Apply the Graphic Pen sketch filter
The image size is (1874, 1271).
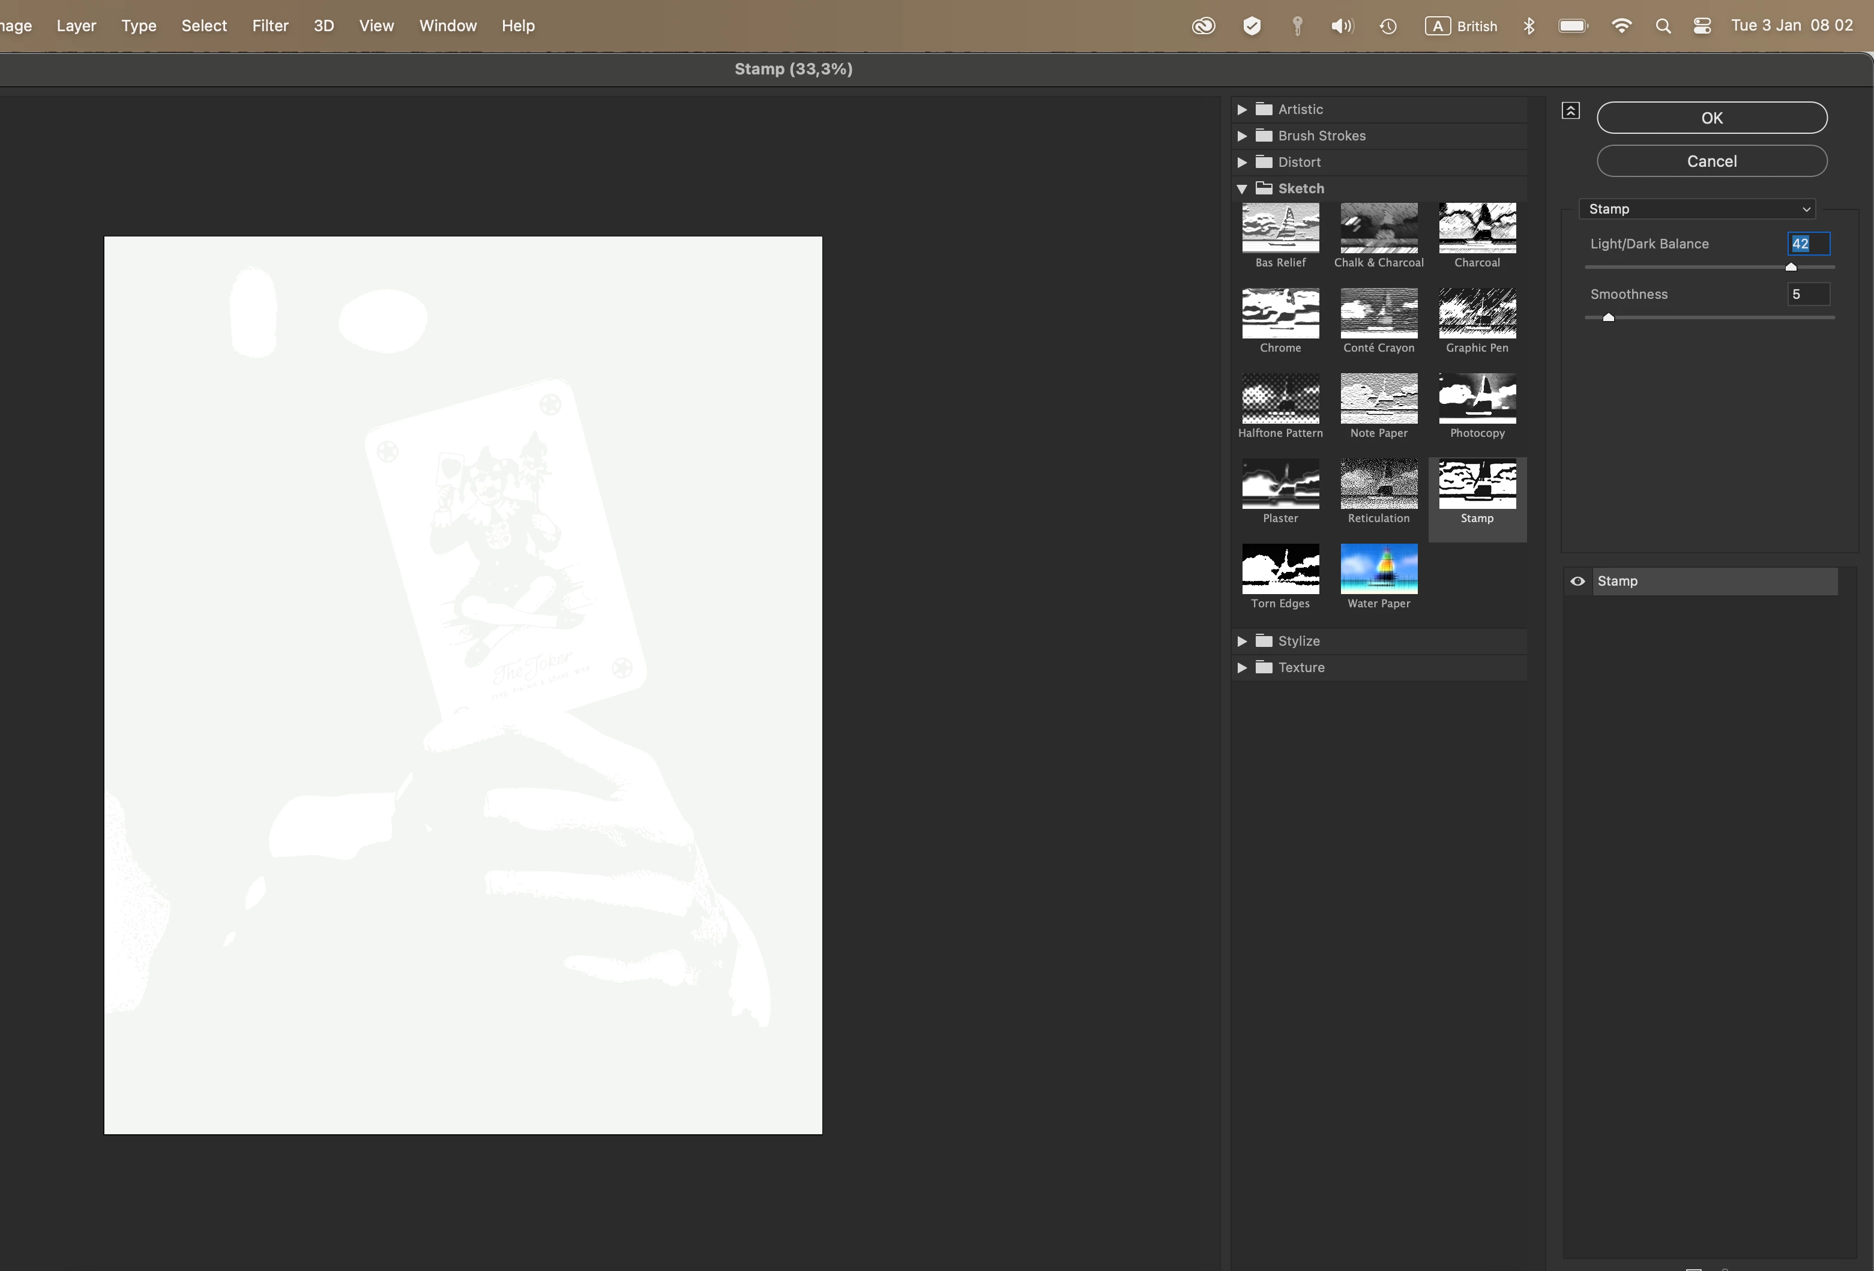pos(1477,313)
